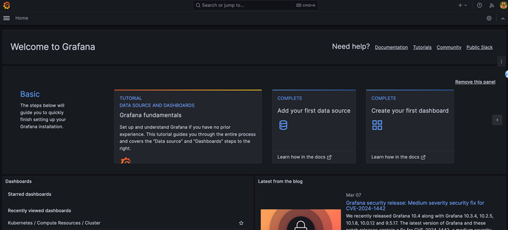The image size is (508, 230).
Task: Click Create your first dashboard card
Action: [410, 127]
